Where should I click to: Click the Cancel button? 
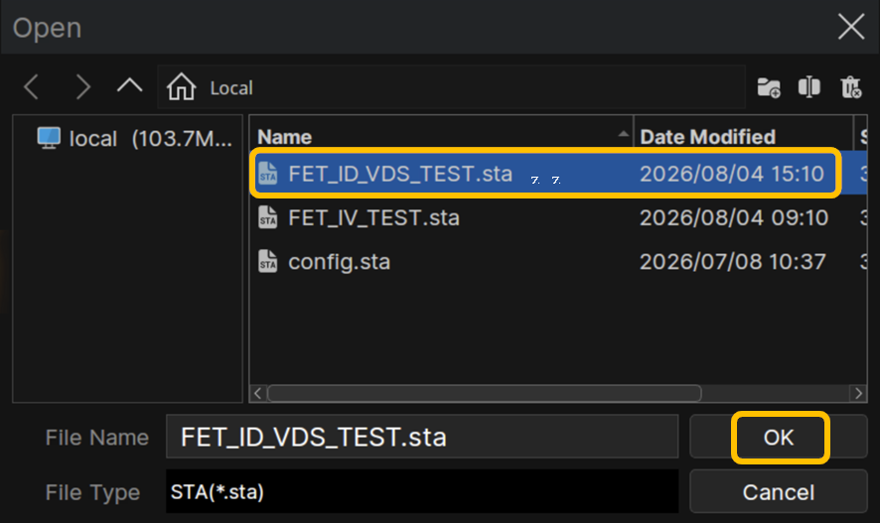[779, 491]
